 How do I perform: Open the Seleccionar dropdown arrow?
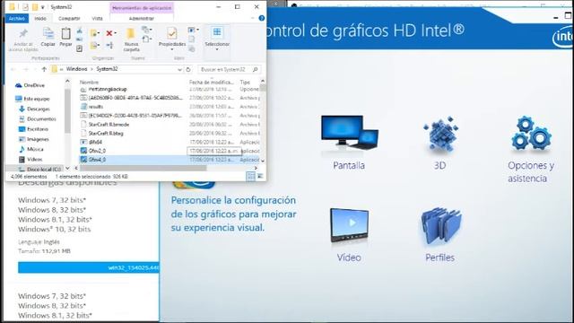(217, 49)
